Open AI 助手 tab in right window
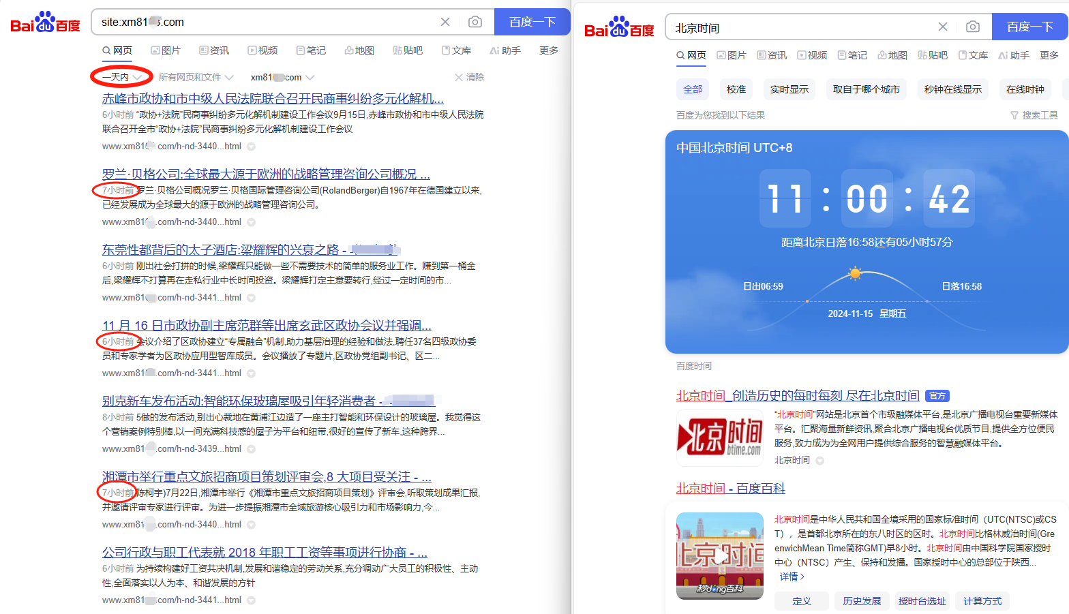Screen dimensions: 1069x614 [1014, 55]
